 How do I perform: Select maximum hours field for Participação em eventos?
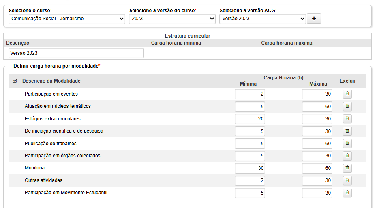point(317,94)
